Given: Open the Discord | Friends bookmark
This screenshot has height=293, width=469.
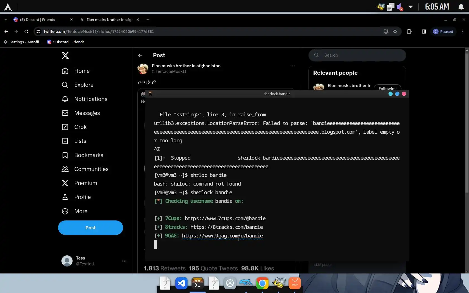Looking at the screenshot, I should click(x=66, y=42).
